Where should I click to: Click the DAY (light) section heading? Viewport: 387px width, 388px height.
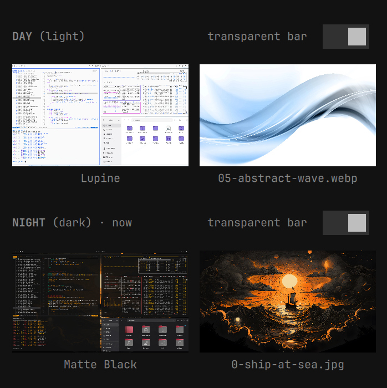click(x=48, y=37)
